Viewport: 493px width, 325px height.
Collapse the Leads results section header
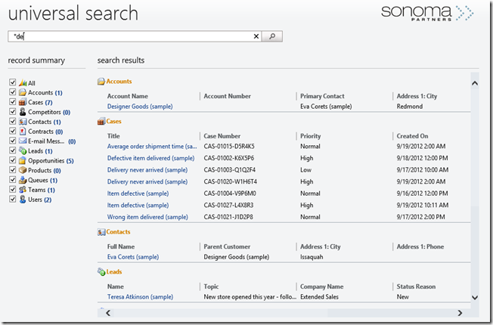(x=114, y=271)
